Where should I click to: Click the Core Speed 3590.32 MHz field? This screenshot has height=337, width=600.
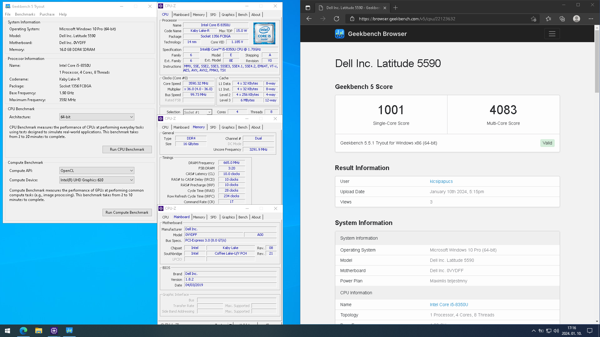198,84
